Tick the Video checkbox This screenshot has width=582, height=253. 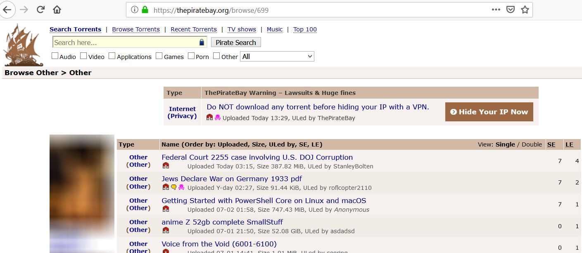click(83, 56)
